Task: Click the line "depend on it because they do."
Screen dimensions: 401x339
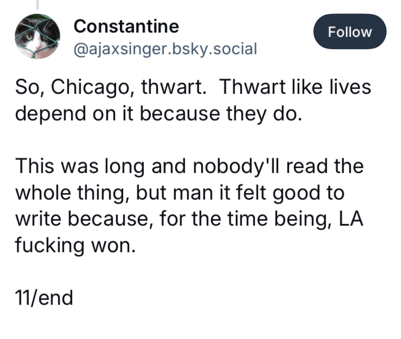Action: (x=158, y=113)
